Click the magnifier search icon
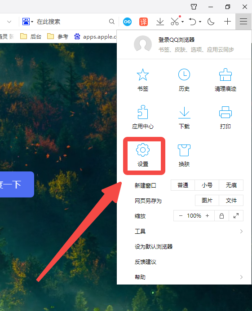 pos(112,22)
